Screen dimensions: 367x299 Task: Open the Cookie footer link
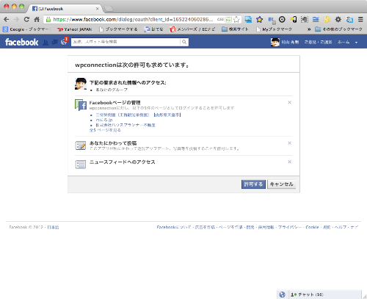[x=312, y=227]
